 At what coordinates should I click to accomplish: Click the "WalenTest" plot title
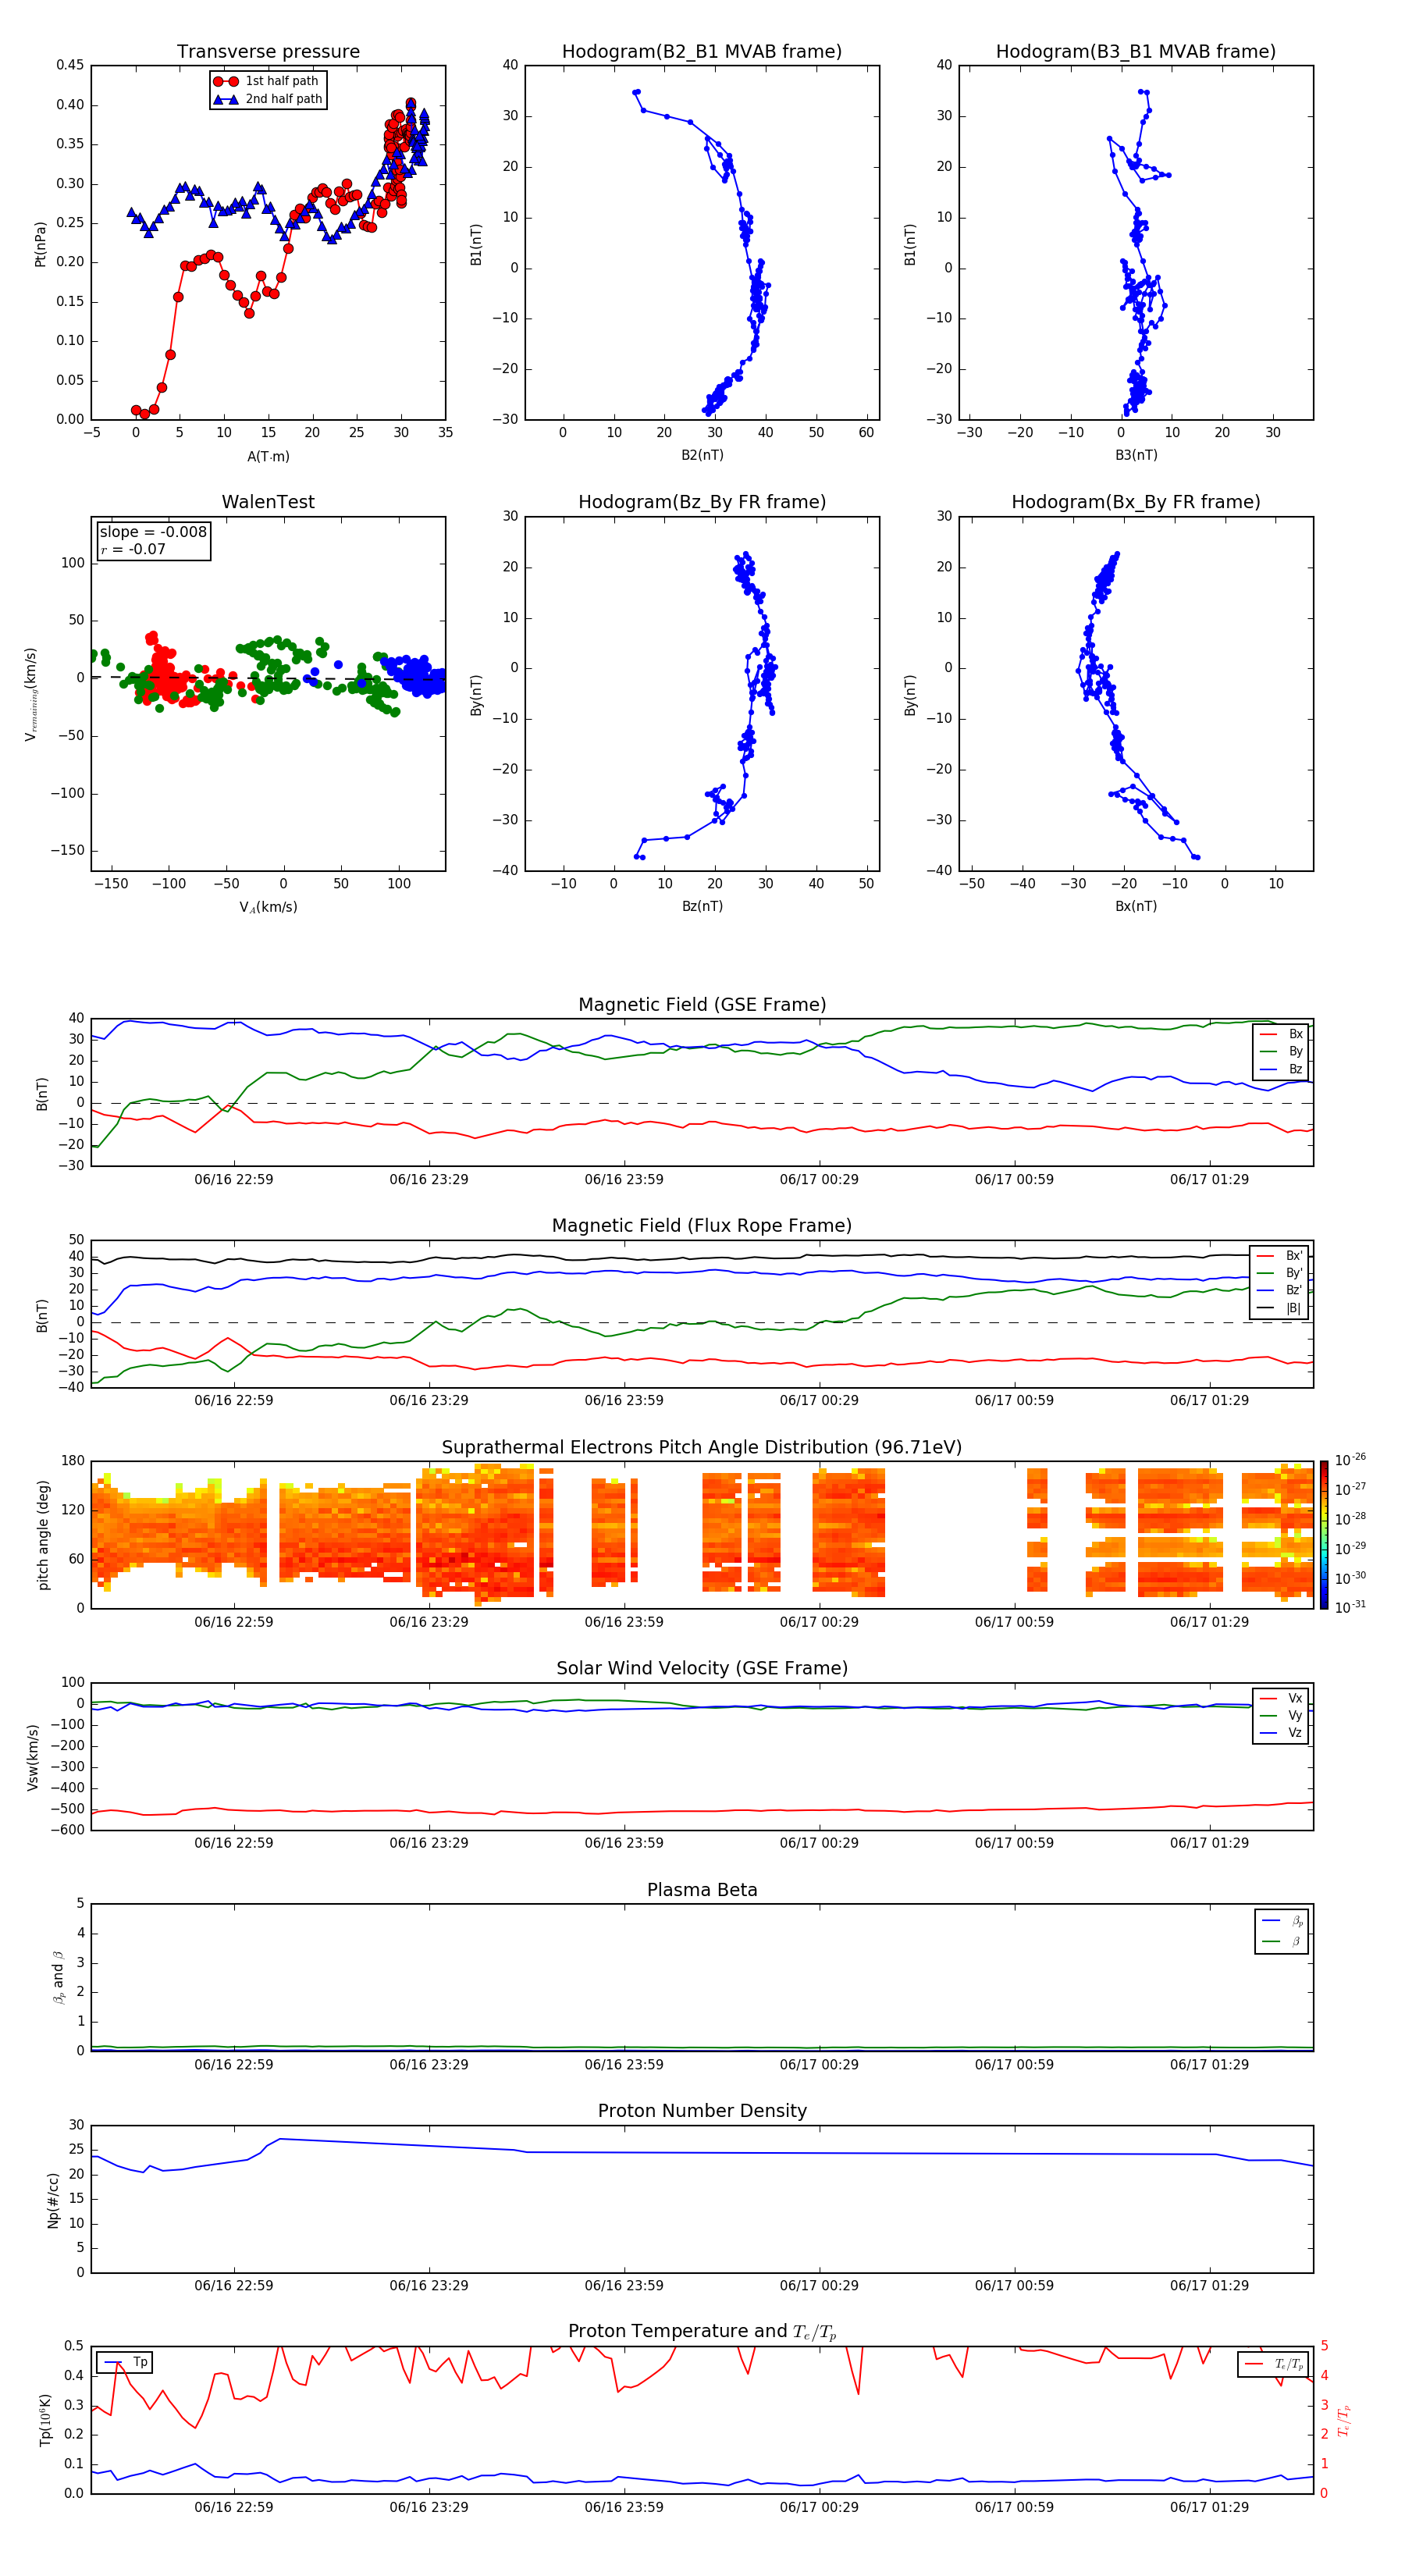click(x=268, y=502)
